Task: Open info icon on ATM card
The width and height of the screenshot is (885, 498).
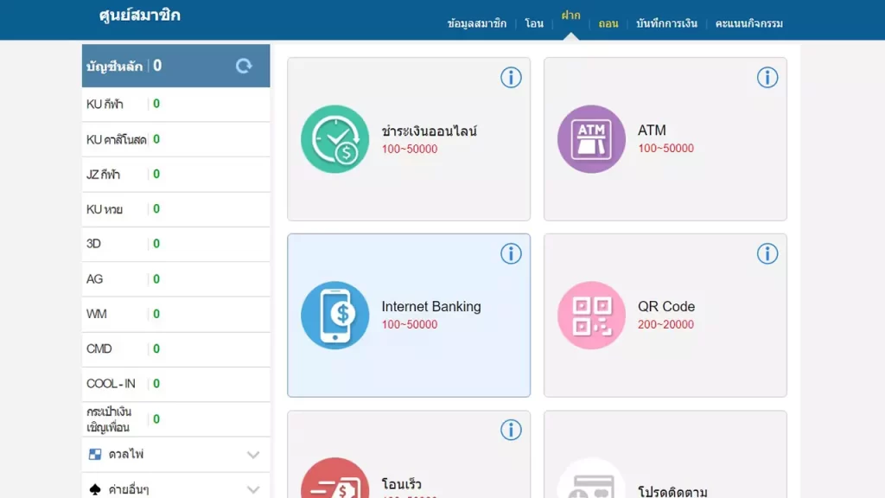Action: pos(767,78)
